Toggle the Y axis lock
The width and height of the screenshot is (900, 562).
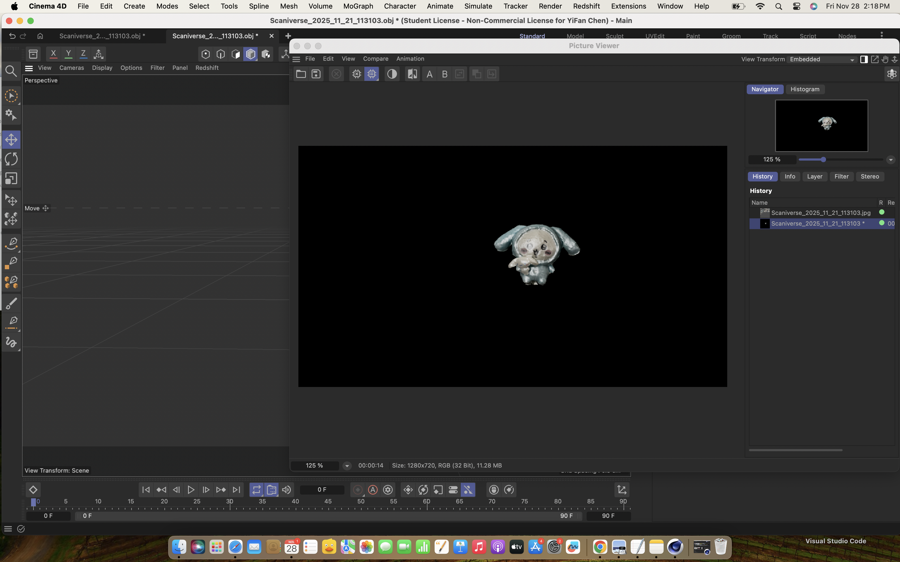coord(68,54)
